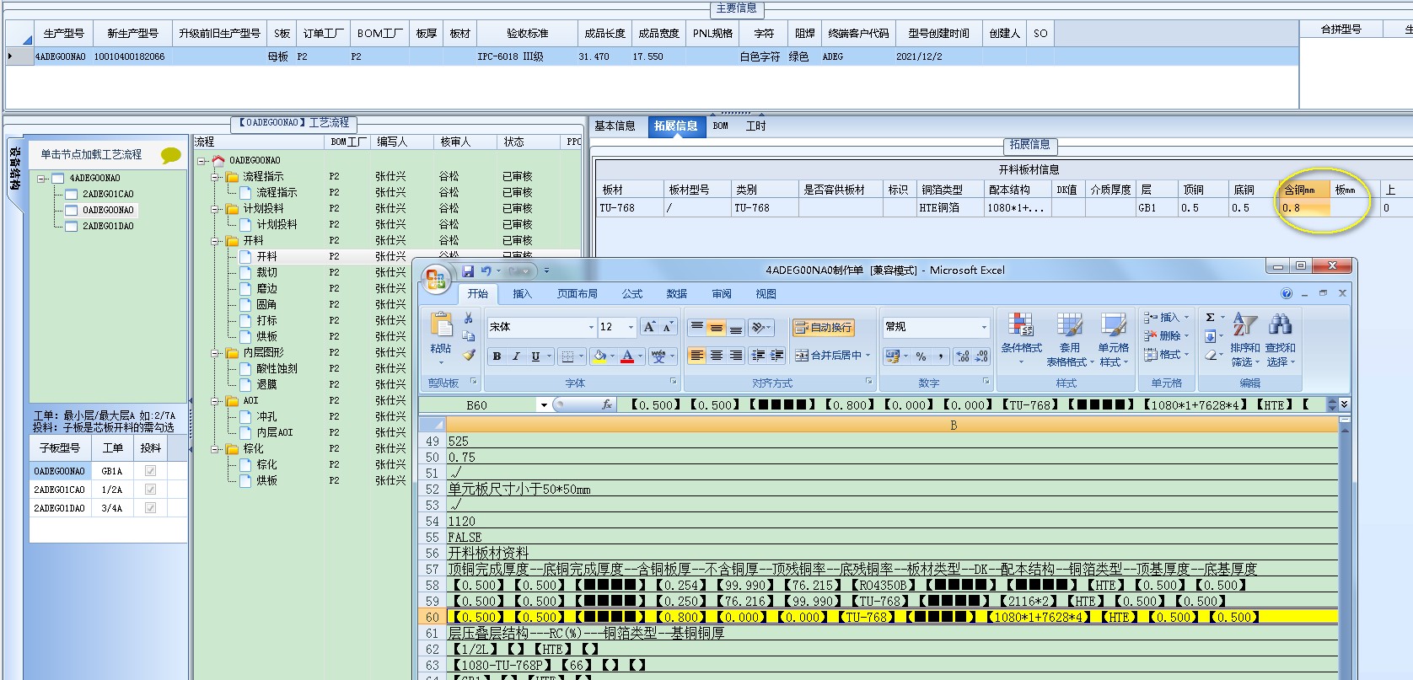Select 2ADEG01DA0 in the structure tree
The height and width of the screenshot is (680, 1413).
pyautogui.click(x=108, y=227)
